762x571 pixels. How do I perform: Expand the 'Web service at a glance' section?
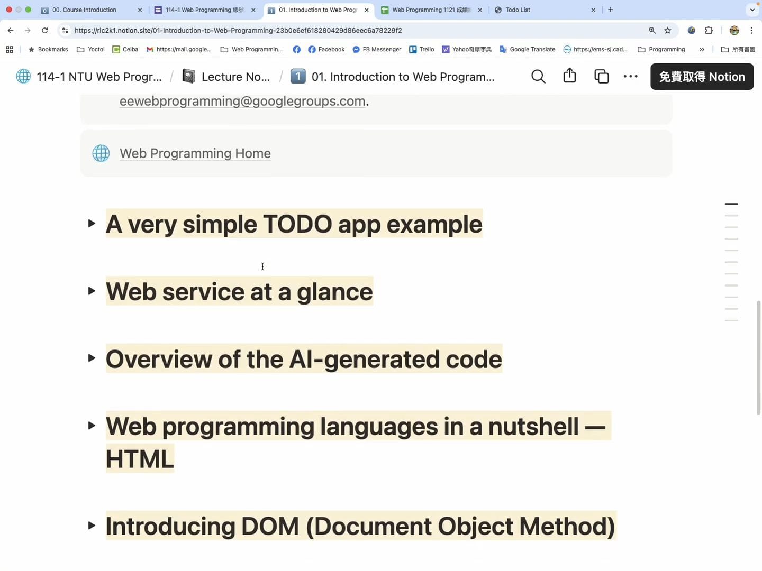coord(92,291)
